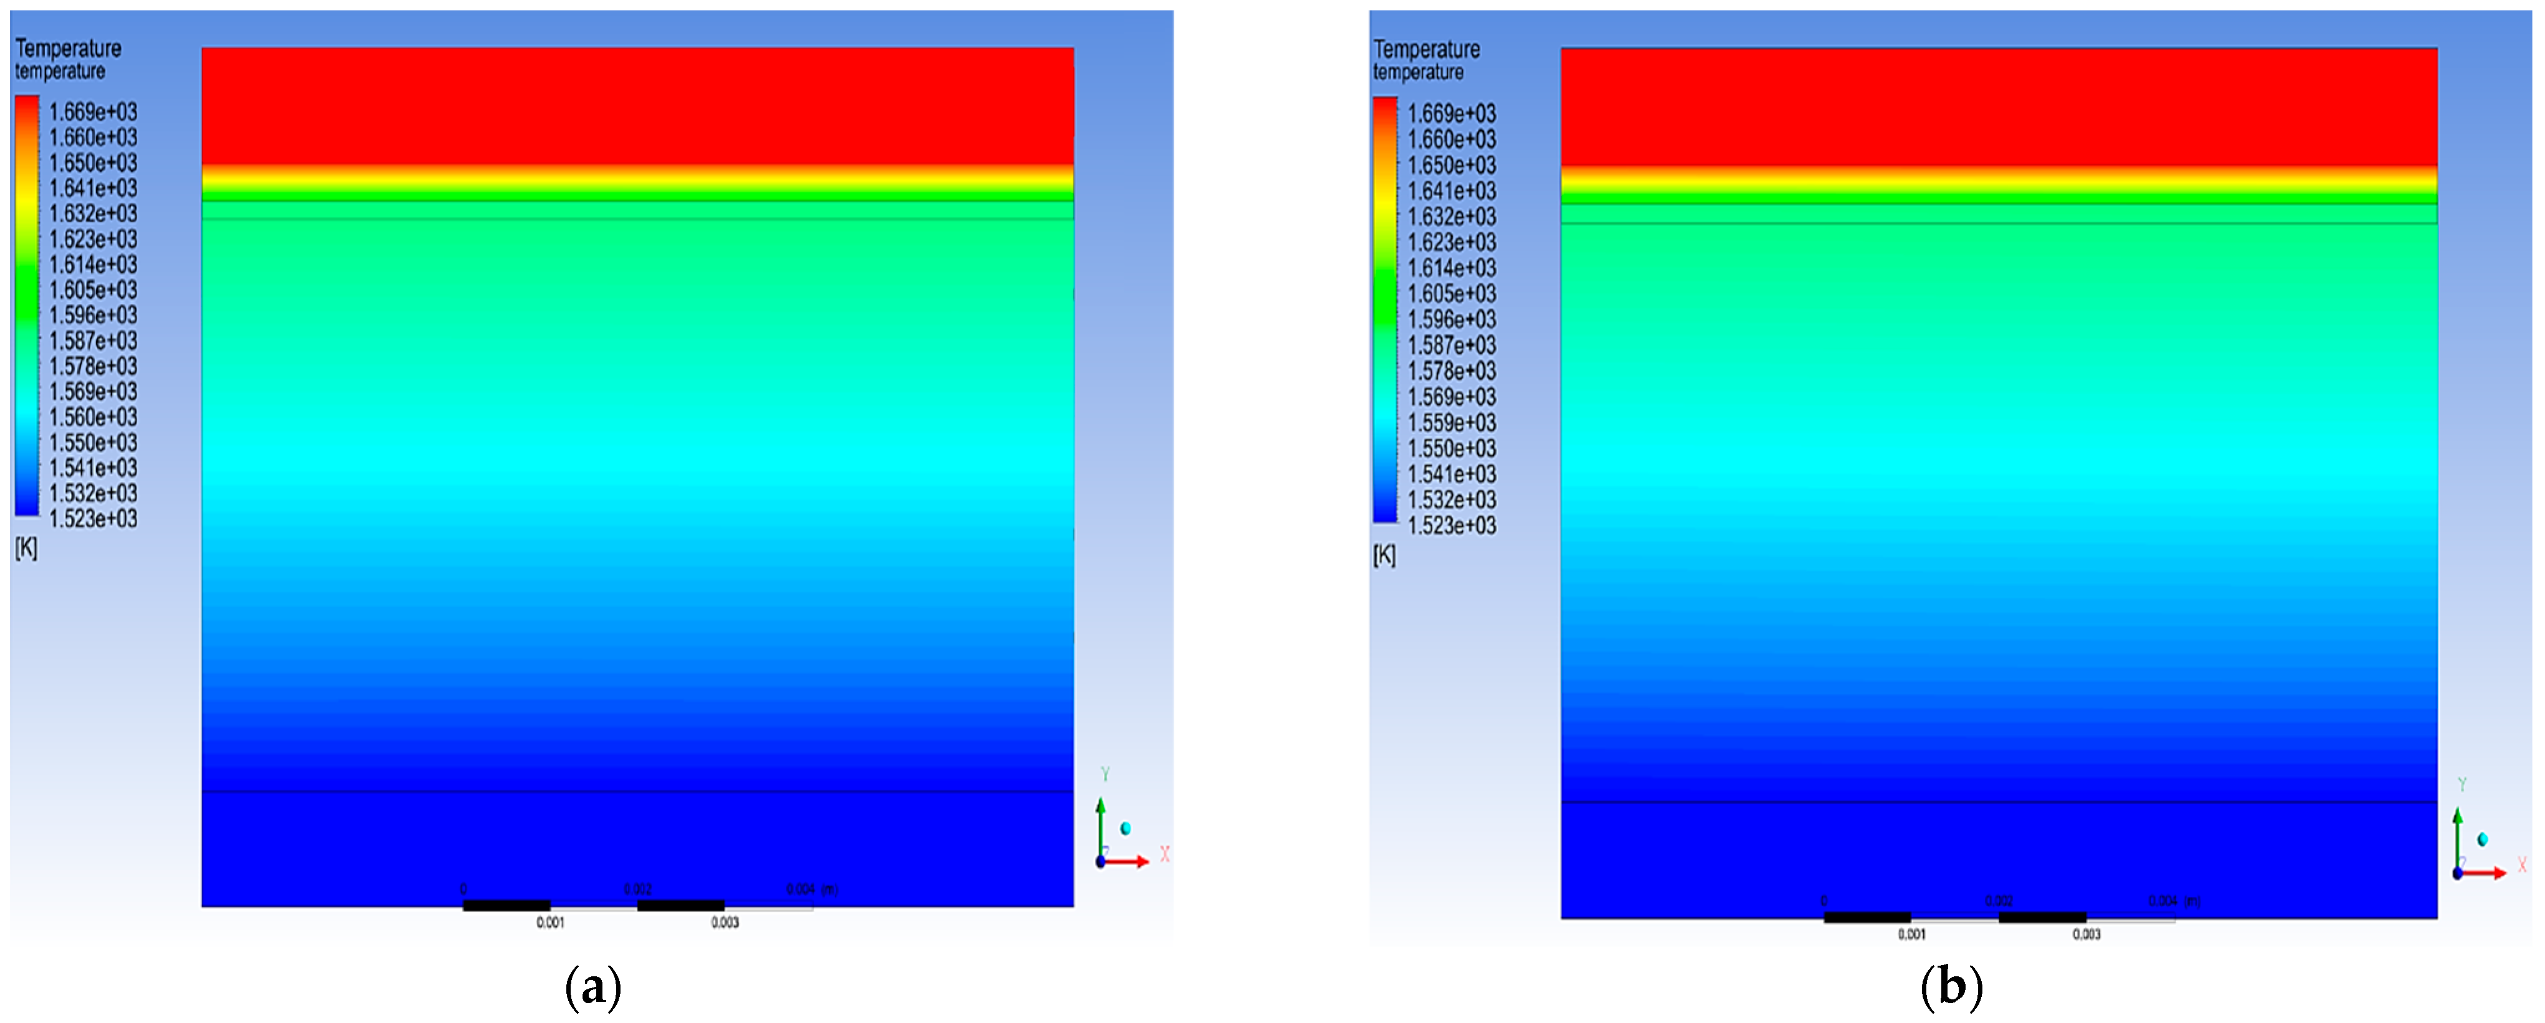Image resolution: width=2545 pixels, height=1023 pixels.
Task: Click the Temperature legend title in panel (a)
Action: point(68,49)
